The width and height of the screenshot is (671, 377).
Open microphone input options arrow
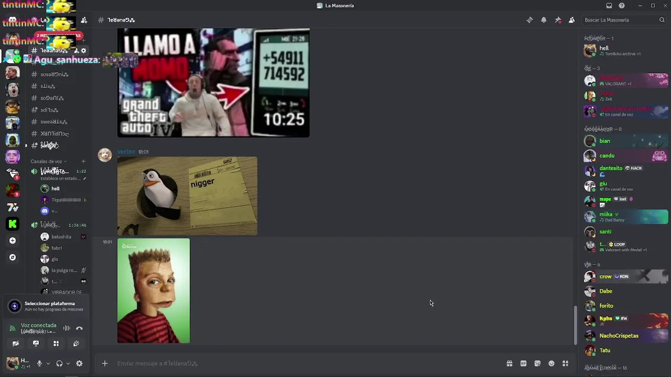tap(48, 363)
